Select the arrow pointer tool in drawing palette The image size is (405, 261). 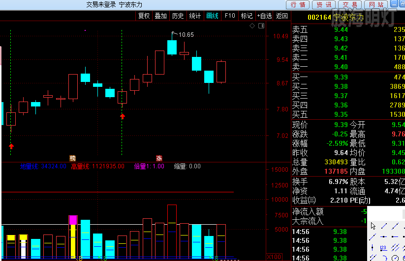point(373,226)
